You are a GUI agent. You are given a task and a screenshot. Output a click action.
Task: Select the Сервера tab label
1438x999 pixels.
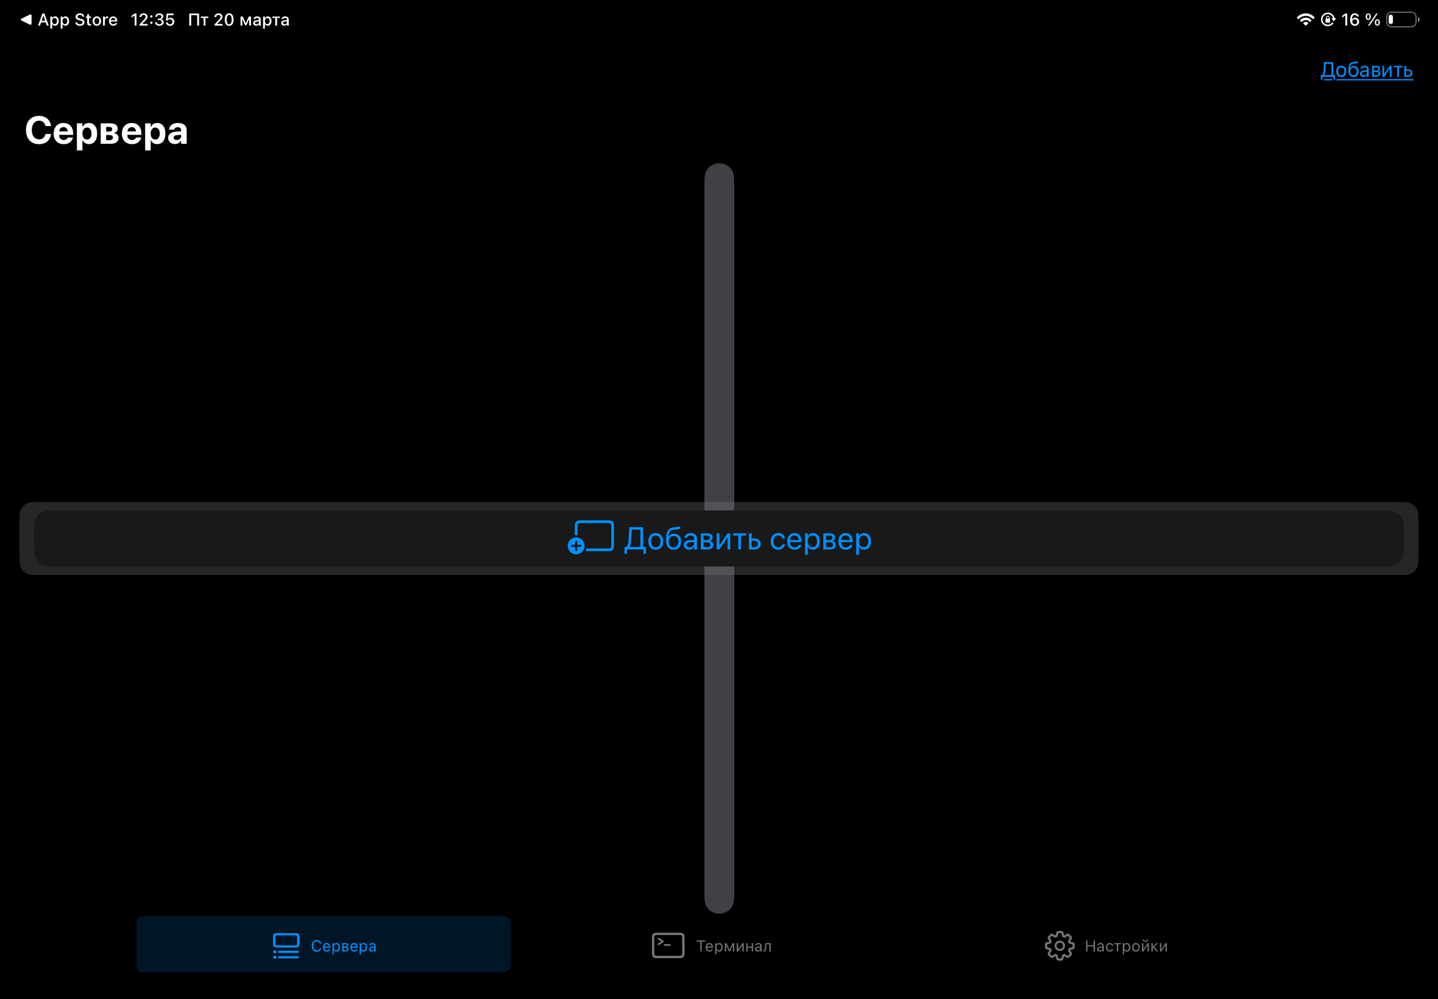344,946
